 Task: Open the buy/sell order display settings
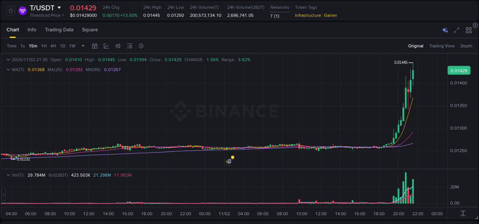point(118,46)
